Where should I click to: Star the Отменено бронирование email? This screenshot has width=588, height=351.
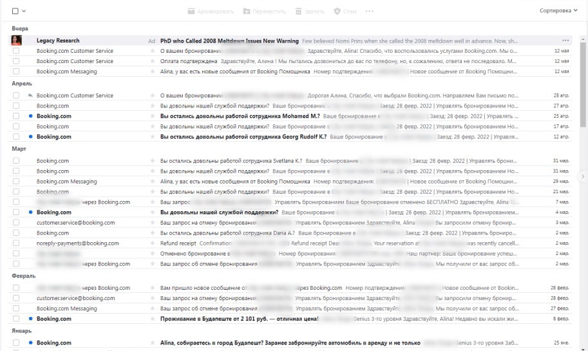152,253
